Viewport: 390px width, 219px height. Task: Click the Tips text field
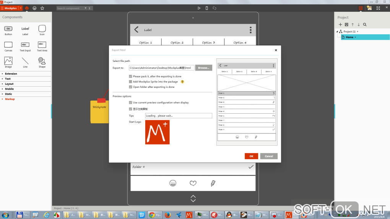coord(179,116)
